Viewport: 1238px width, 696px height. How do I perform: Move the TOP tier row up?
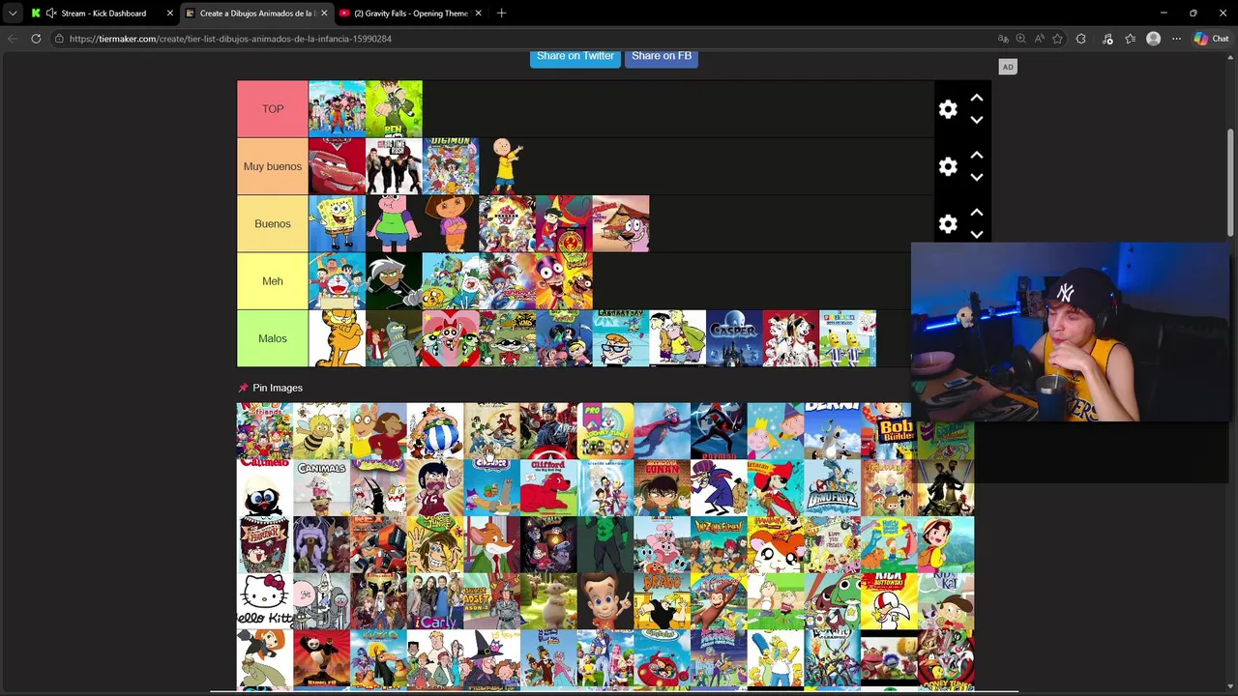pos(977,98)
